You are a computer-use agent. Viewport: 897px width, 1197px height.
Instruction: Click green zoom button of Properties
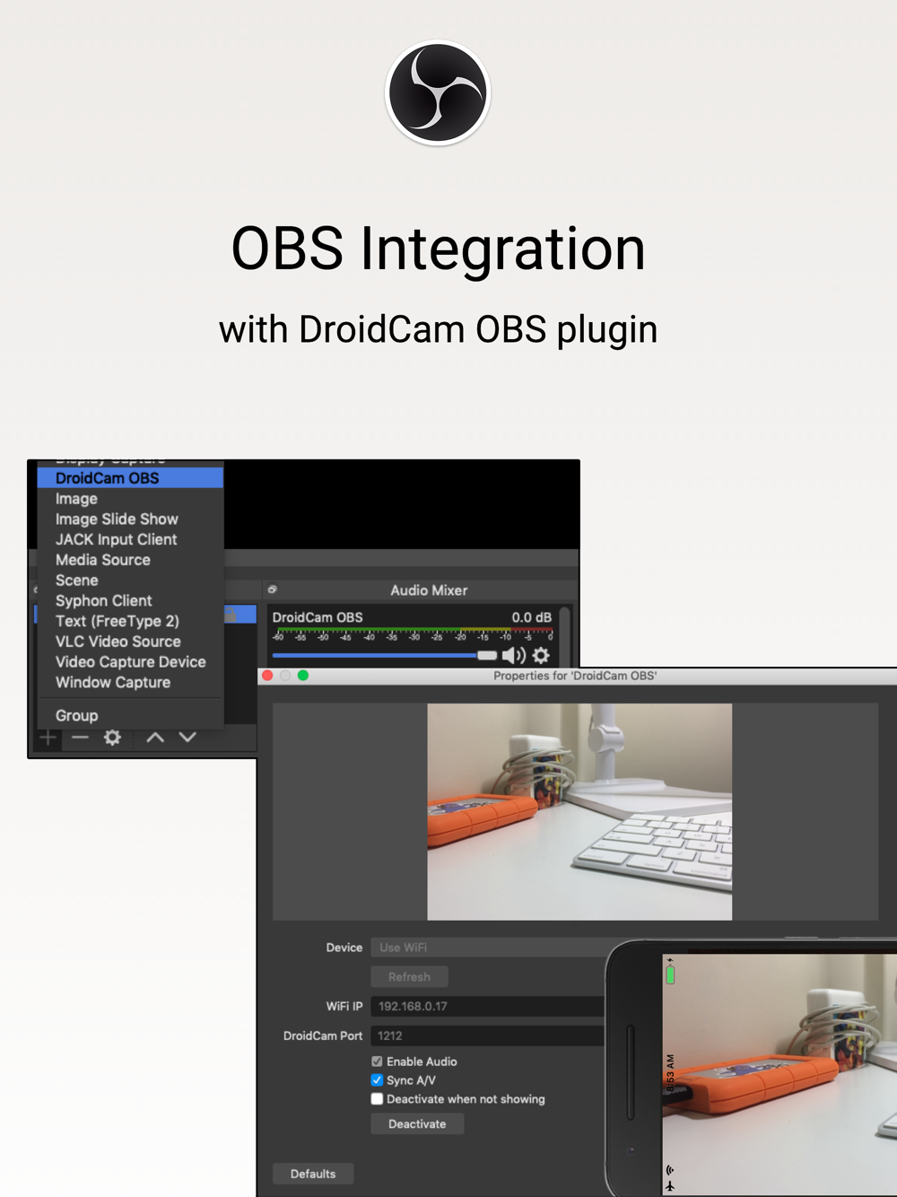coord(303,676)
